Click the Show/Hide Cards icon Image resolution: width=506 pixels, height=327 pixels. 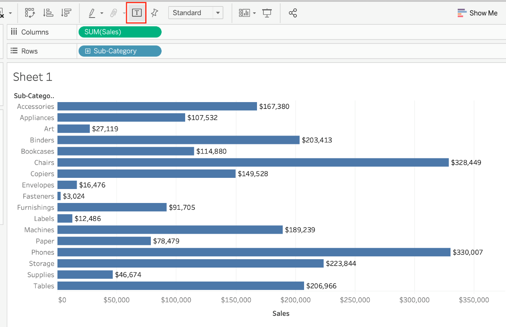(244, 13)
